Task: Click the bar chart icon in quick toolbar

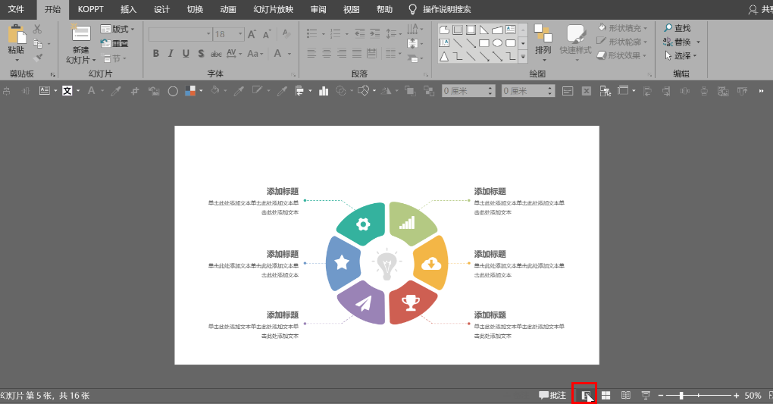Action: (324, 91)
